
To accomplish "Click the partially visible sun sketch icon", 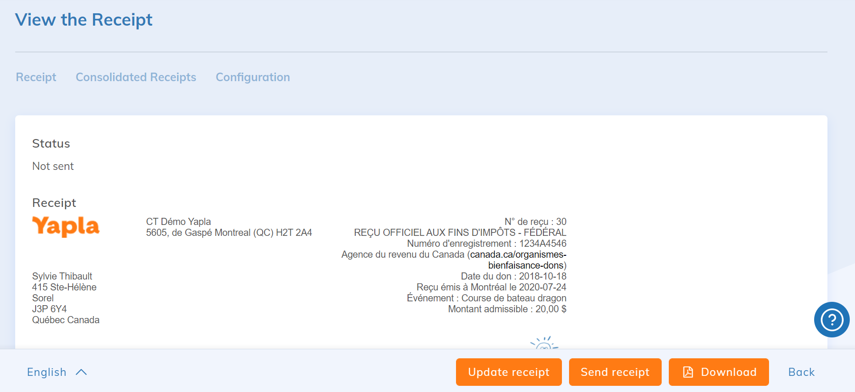I will click(544, 343).
